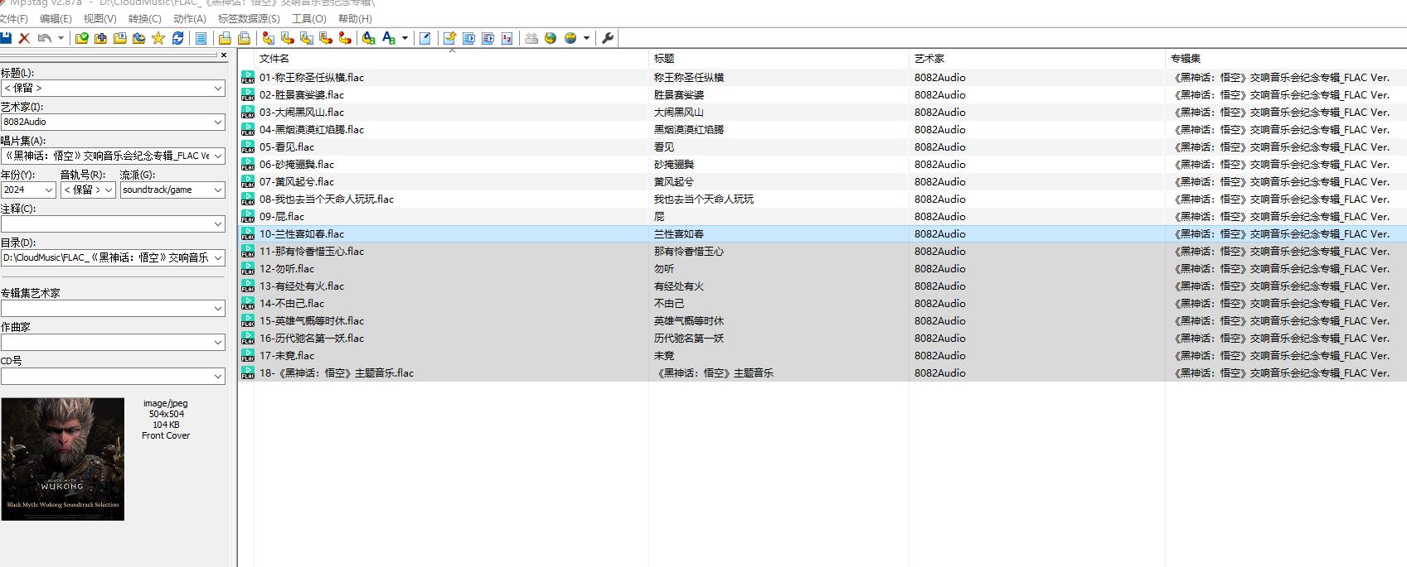Screen dimensions: 1407x567
Task: Click title cell 有经处有火
Action: coord(679,286)
